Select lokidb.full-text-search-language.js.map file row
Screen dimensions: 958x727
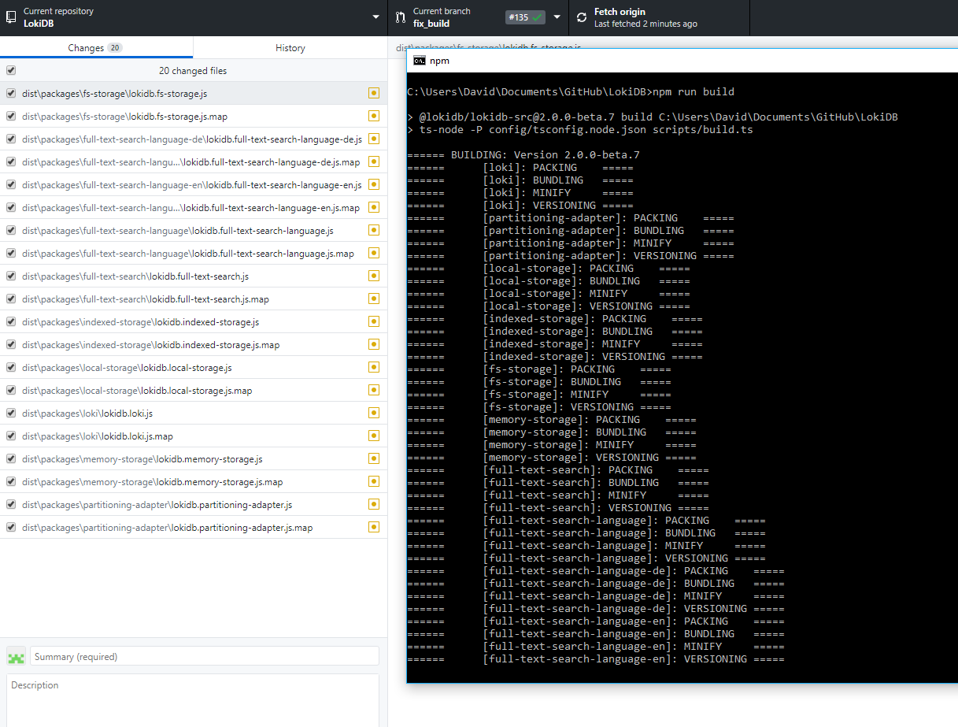coord(194,253)
